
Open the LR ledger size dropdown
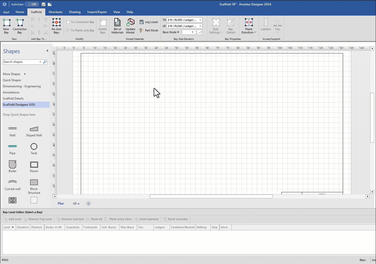[200, 26]
